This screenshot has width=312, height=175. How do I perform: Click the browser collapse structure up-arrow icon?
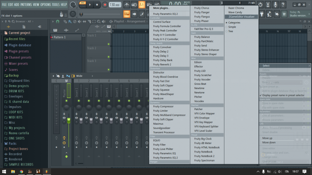click(6, 21)
